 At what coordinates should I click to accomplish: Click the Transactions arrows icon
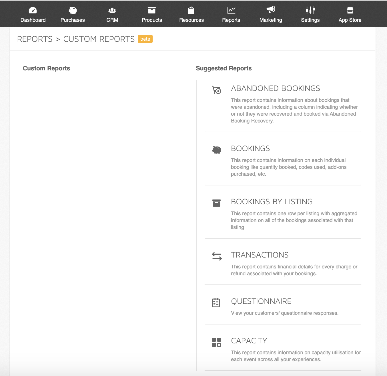click(x=217, y=256)
